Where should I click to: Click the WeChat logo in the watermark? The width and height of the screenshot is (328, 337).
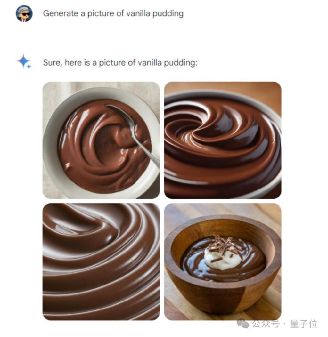click(x=243, y=324)
